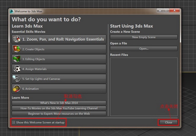Open How-To Movies YouTube Learning Channel
196x136 pixels.
click(59, 108)
